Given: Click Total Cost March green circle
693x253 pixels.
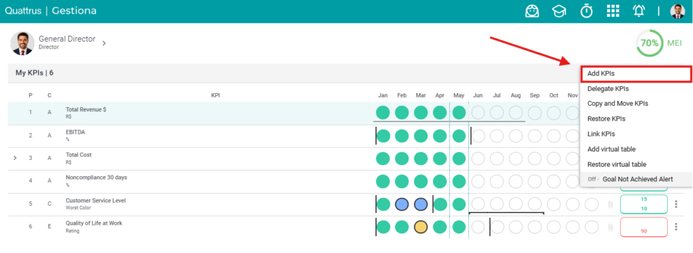Looking at the screenshot, I should (x=421, y=159).
